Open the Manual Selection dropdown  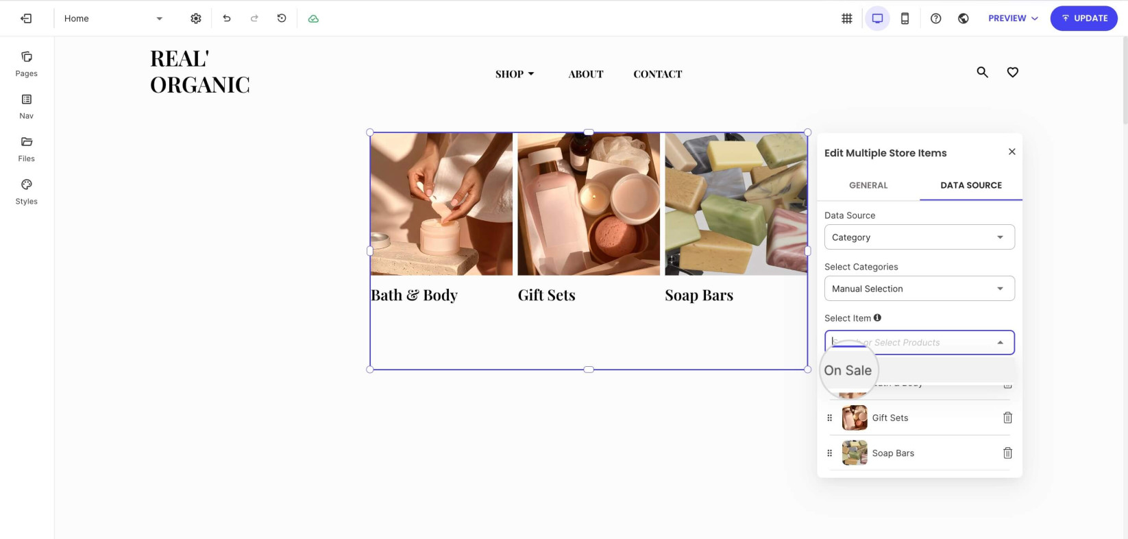(x=919, y=289)
